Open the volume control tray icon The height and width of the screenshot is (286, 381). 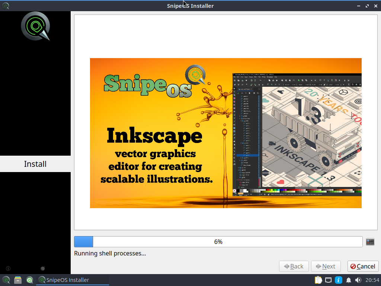point(358,280)
